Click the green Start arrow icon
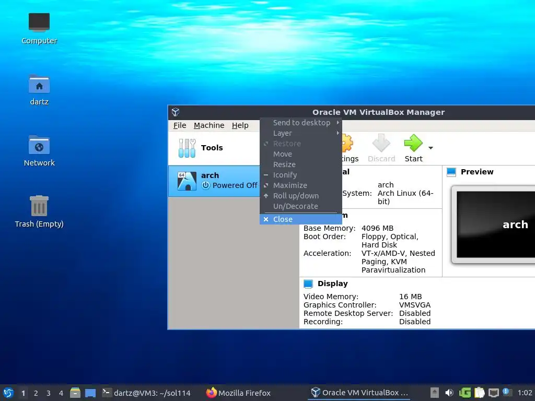Screen dimensions: 535x401 point(413,143)
